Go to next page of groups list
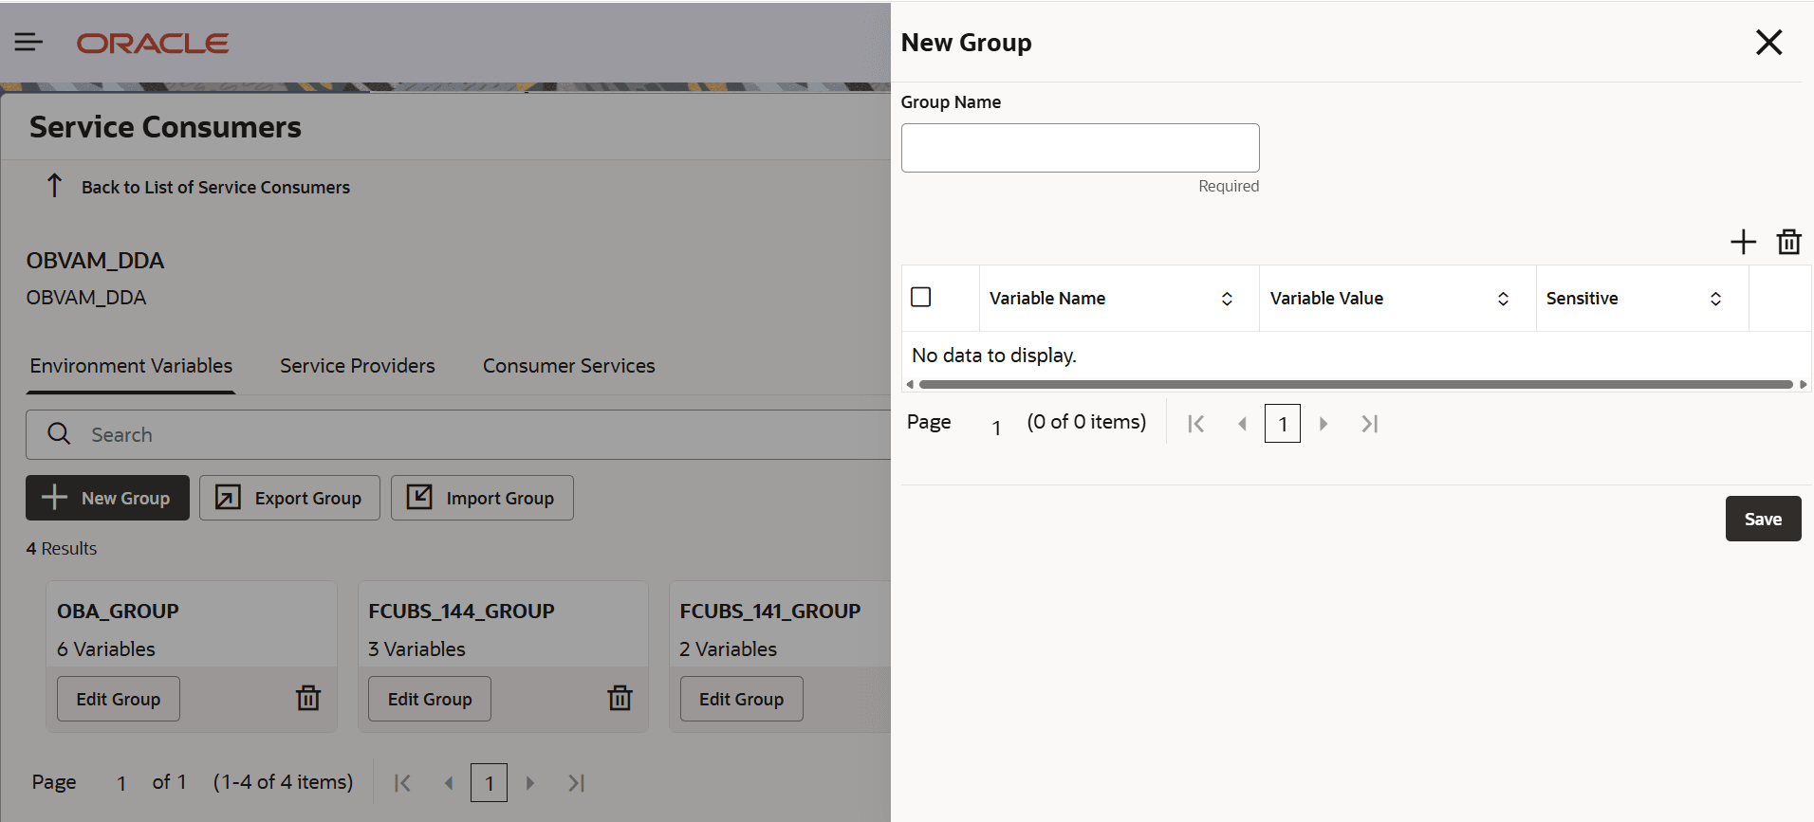 click(x=530, y=783)
